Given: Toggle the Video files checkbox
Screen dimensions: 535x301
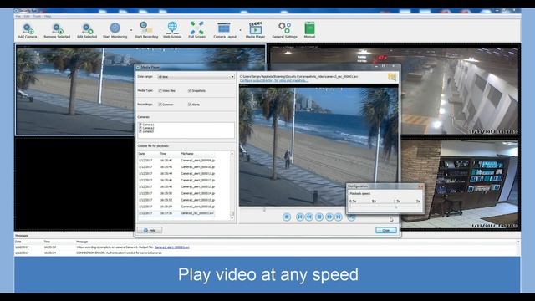Looking at the screenshot, I should pos(160,91).
